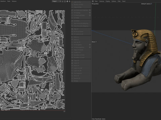Run the UV Weld command
The width and height of the screenshot is (161, 120).
pyautogui.click(x=81, y=18)
